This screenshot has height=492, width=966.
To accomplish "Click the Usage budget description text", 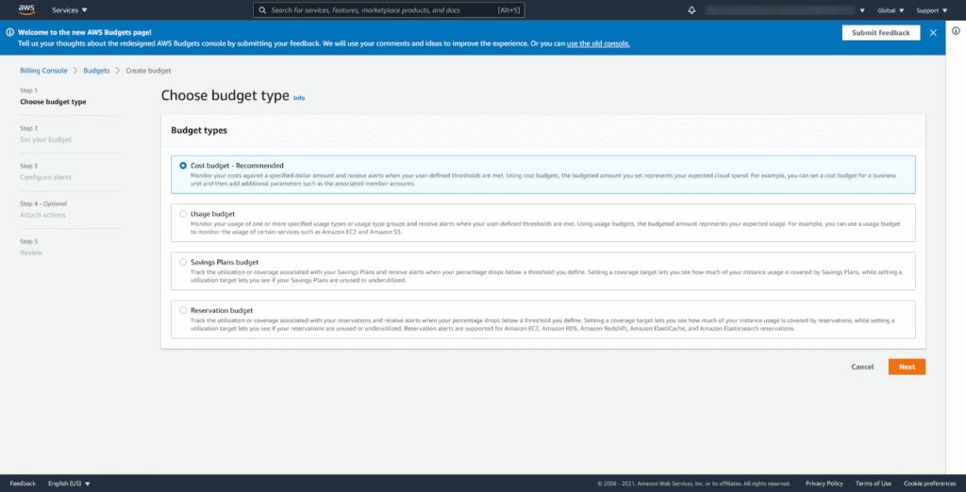I will 546,228.
